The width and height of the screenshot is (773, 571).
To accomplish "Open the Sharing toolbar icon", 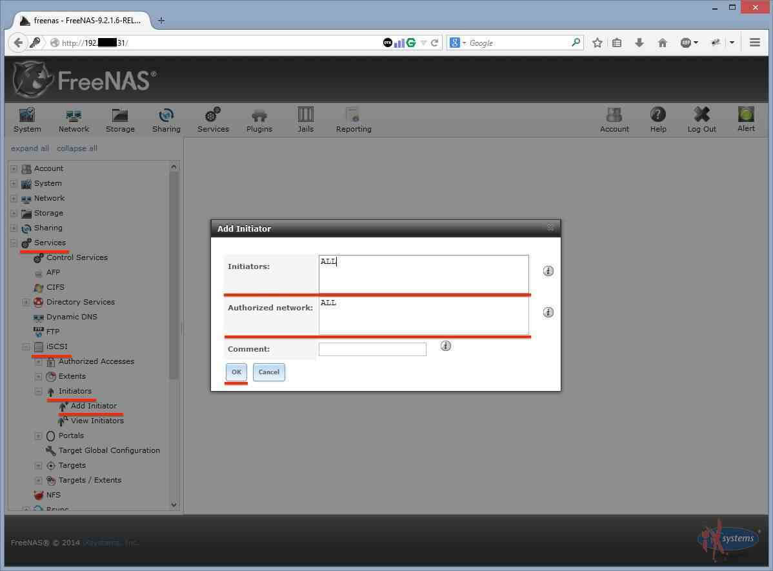I will coord(166,120).
